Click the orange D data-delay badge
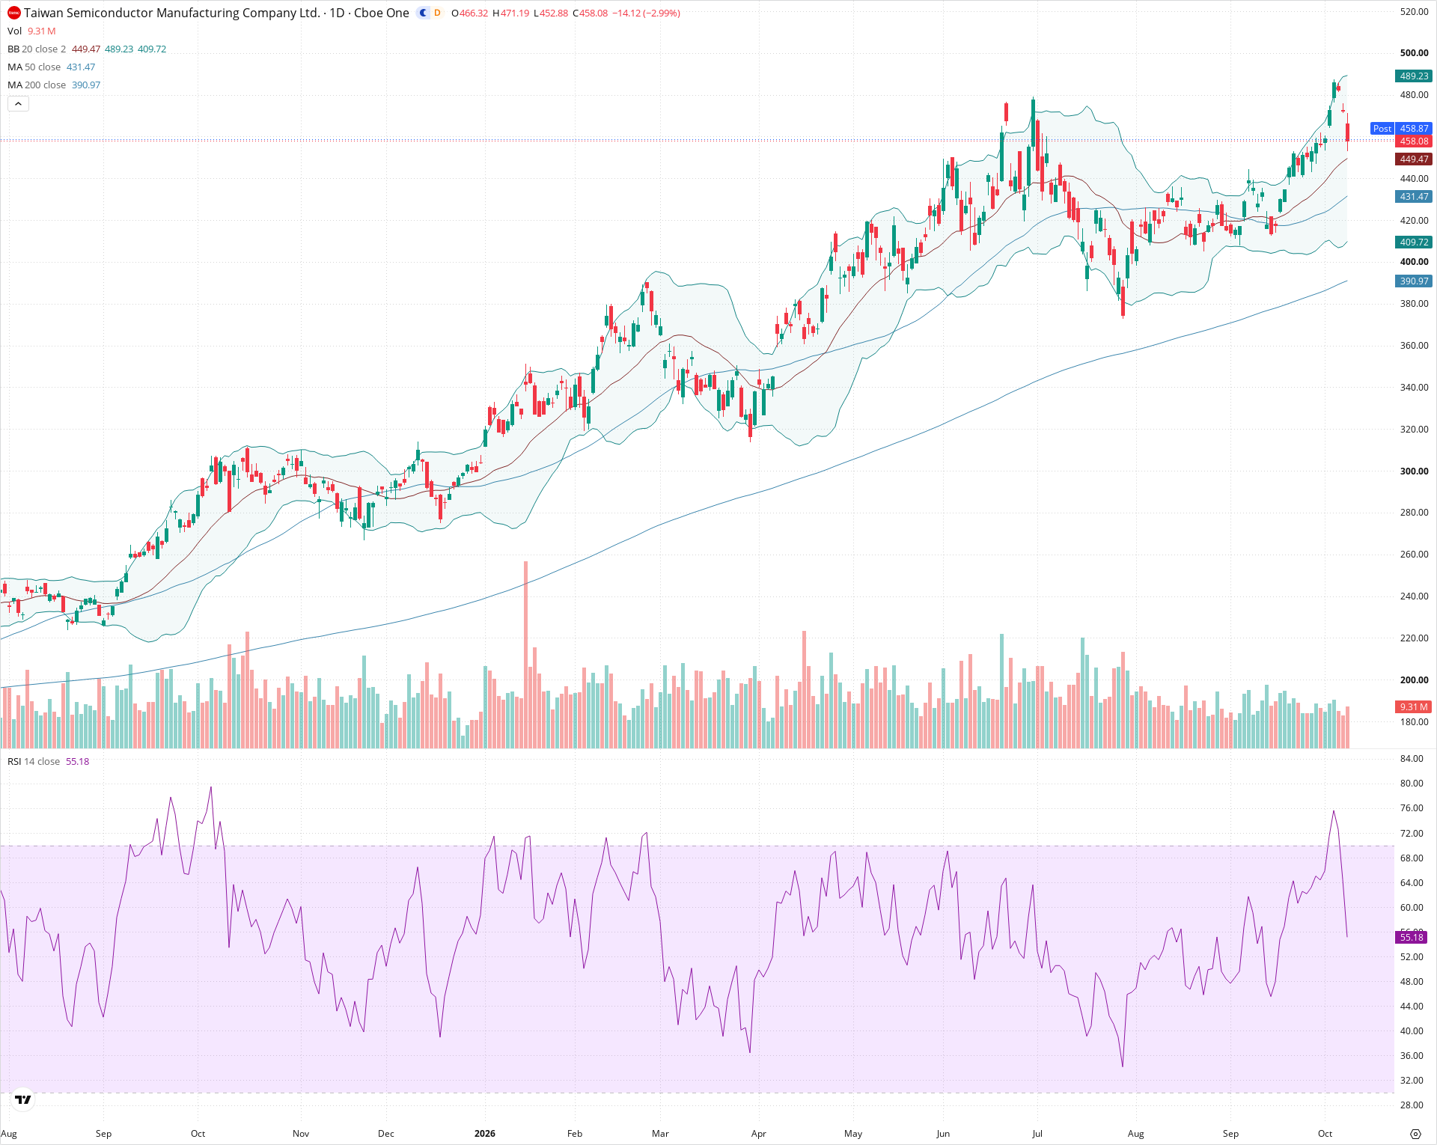This screenshot has width=1437, height=1145. tap(437, 13)
